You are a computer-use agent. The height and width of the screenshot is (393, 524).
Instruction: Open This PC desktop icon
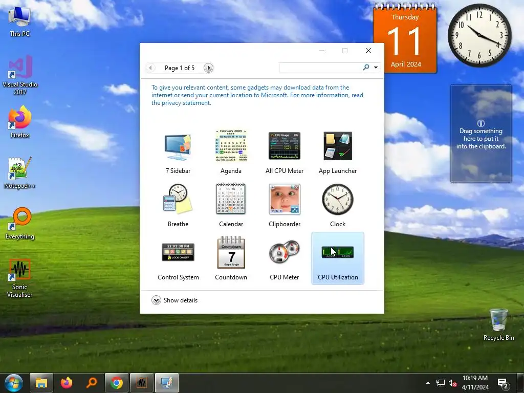pyautogui.click(x=20, y=20)
